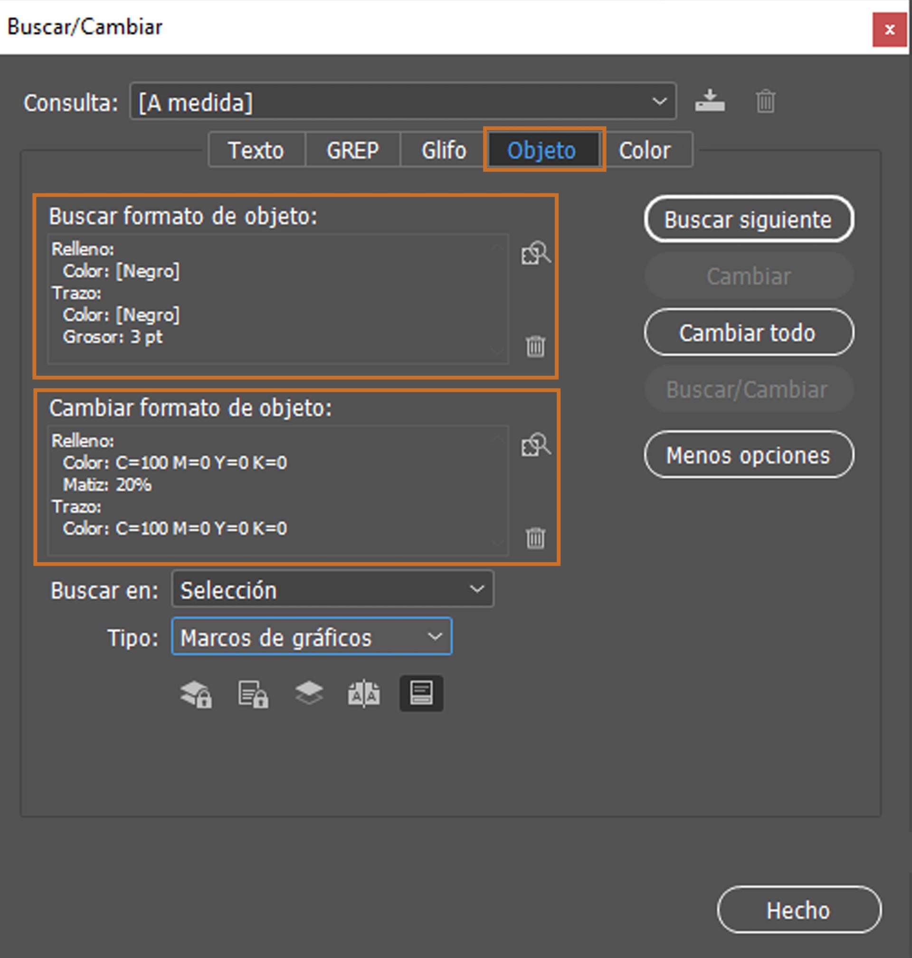Collapse options with Menos opciones
912x958 pixels.
[748, 455]
